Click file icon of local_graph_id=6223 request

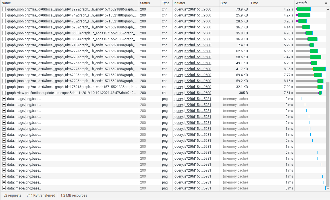[4, 57]
